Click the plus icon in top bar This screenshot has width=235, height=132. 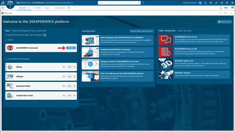tap(211, 3)
